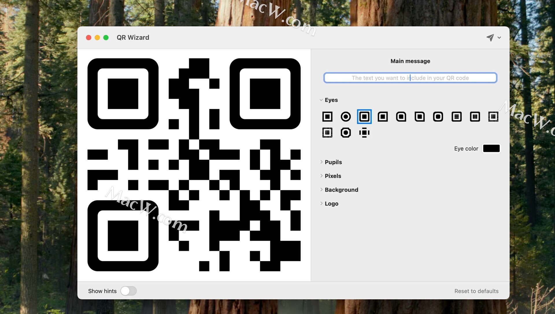
Task: Minimize the QR Wizard window with yellow button
Action: [x=97, y=38]
